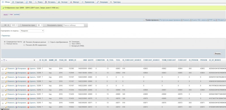Open the Сортировать по индексу dropdown

(32, 31)
